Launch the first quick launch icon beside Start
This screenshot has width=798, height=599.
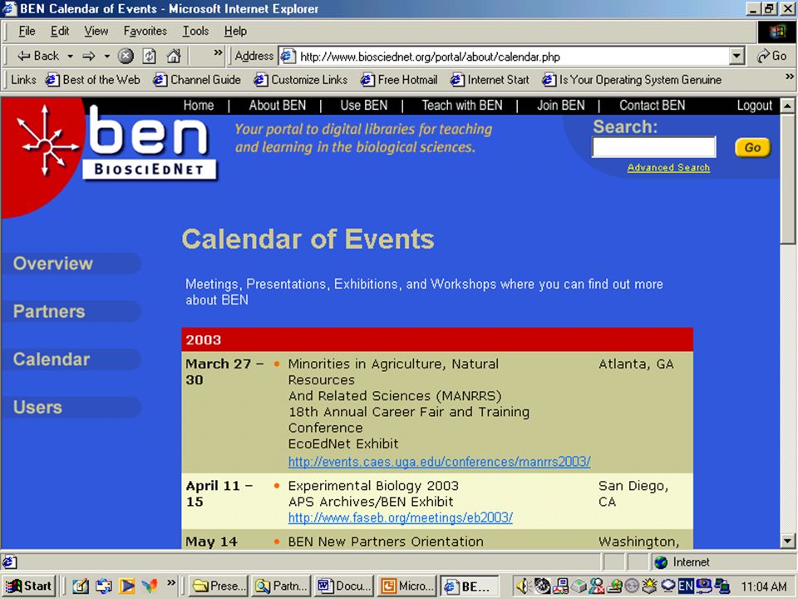(x=81, y=587)
